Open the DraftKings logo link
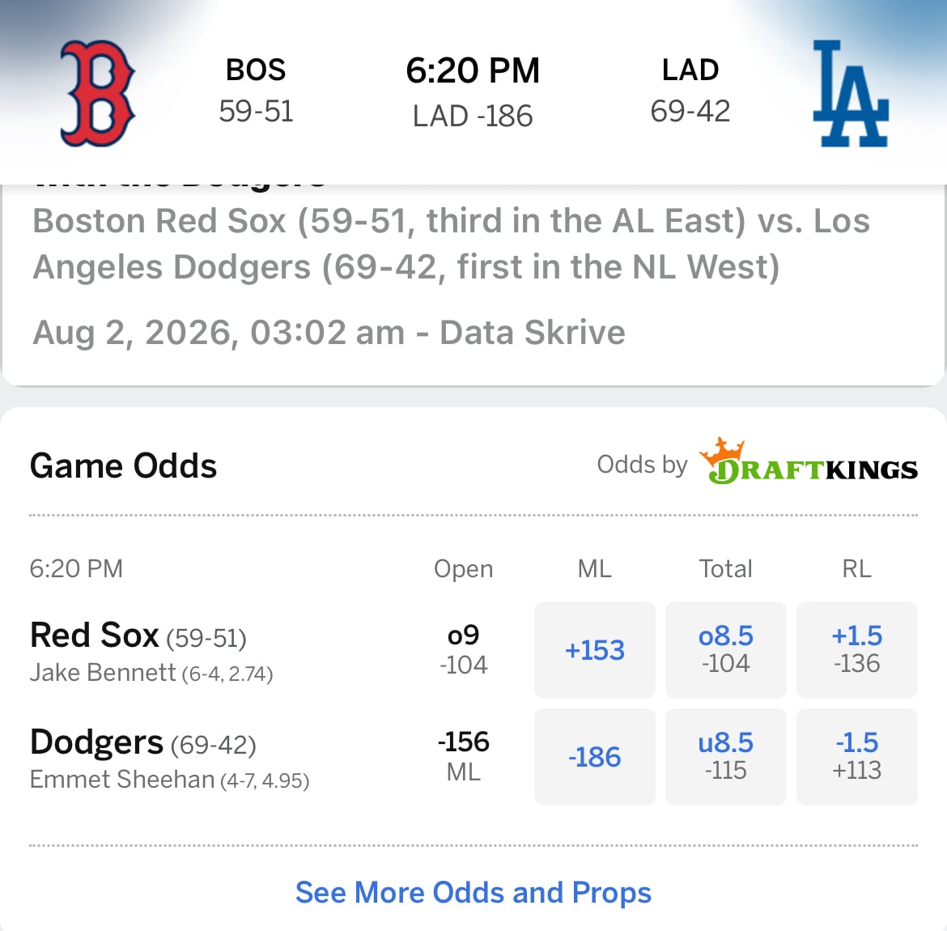 [808, 462]
